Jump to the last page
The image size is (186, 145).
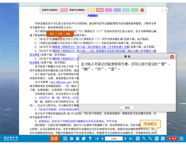(131, 138)
